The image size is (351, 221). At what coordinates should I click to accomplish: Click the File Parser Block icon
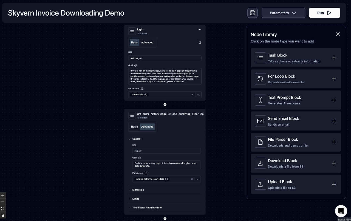tap(260, 142)
